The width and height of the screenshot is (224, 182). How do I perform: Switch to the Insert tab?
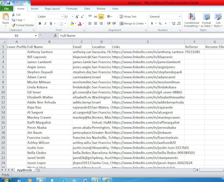35,9
